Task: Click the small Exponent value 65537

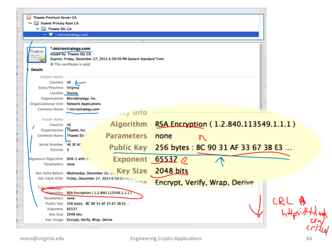Action: 72,209
